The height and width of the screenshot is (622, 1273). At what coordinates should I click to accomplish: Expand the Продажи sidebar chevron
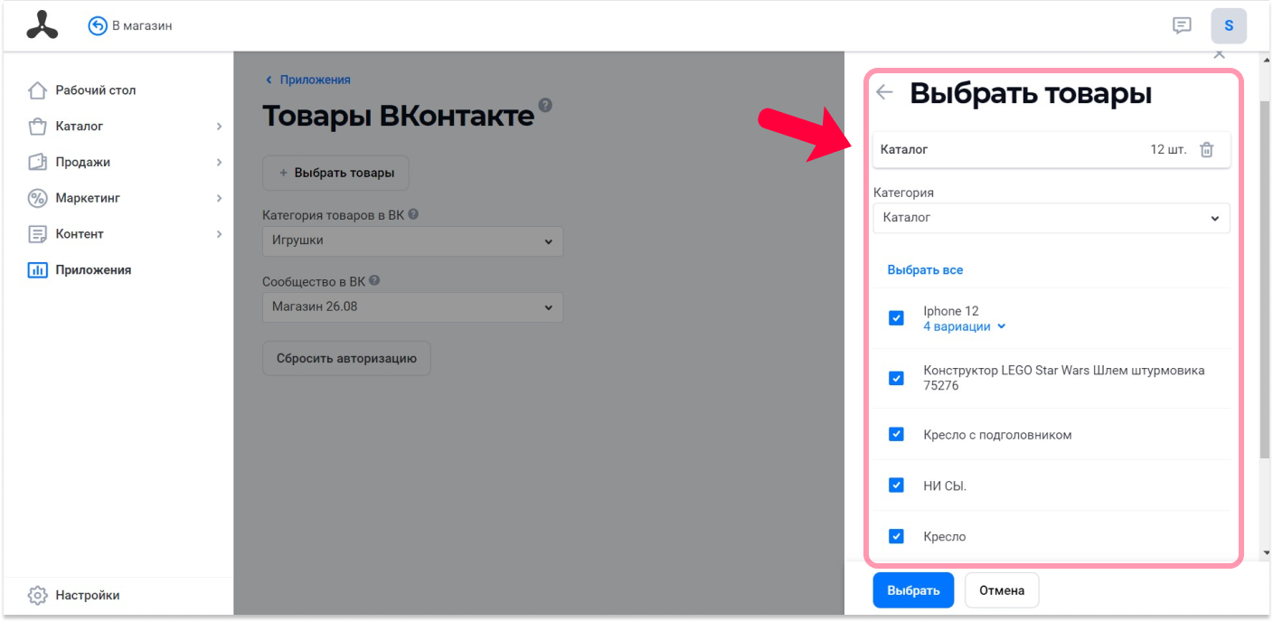(x=219, y=163)
